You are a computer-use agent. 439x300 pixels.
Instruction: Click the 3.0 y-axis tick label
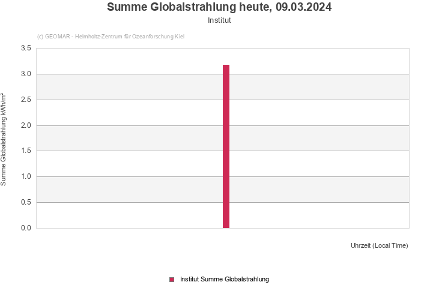coord(26,74)
